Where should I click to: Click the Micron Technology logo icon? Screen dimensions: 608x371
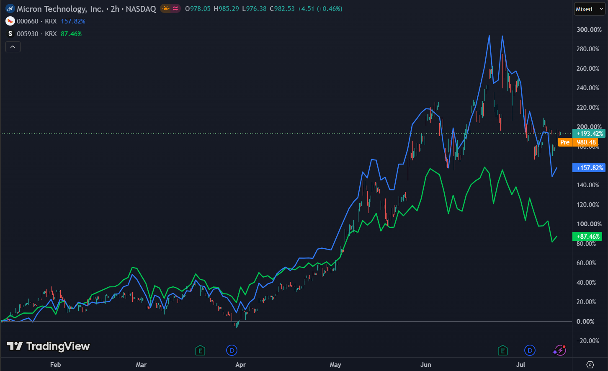click(10, 8)
